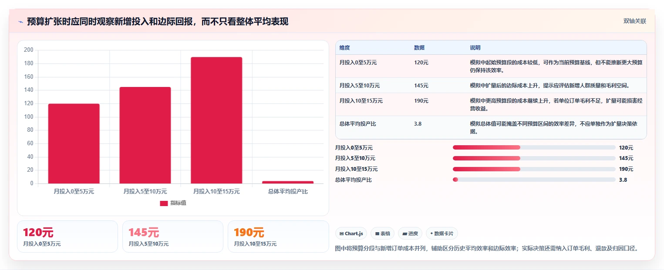Click the 表格 chip
The width and height of the screenshot is (664, 270).
point(382,233)
